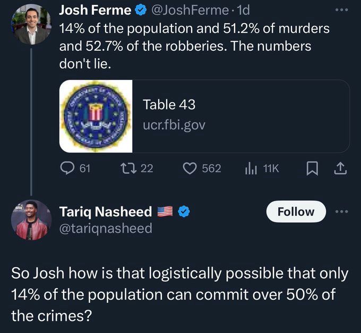Bookmark Josh Ferme's tweet
Screen dimensions: 361x333
pos(313,168)
